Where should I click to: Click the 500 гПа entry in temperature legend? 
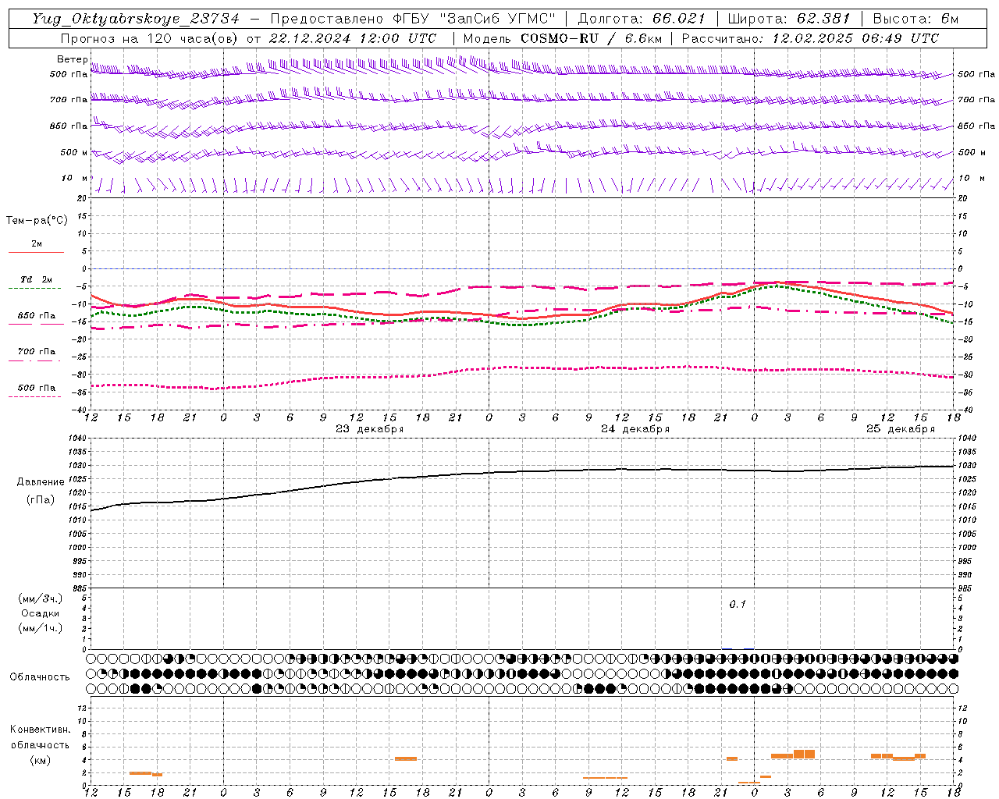(37, 388)
